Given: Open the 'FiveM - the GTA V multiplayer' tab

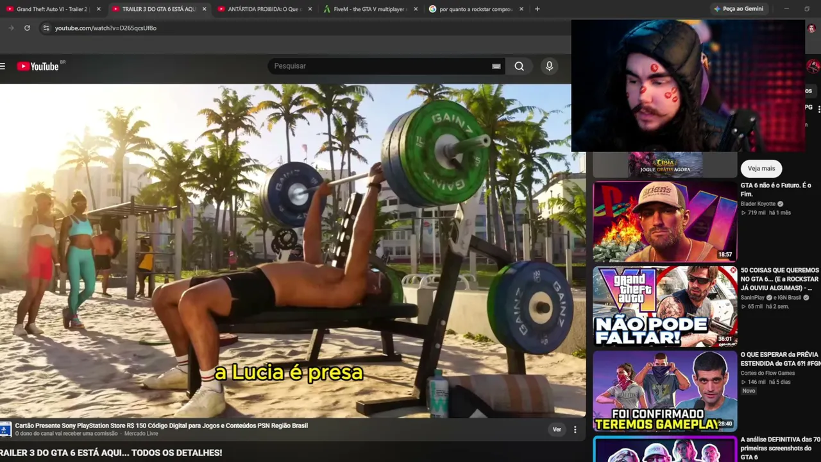Looking at the screenshot, I should [x=370, y=9].
